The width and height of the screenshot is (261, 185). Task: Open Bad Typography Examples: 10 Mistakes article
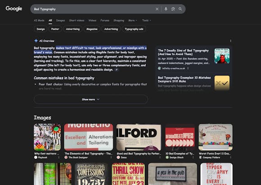click(x=184, y=79)
